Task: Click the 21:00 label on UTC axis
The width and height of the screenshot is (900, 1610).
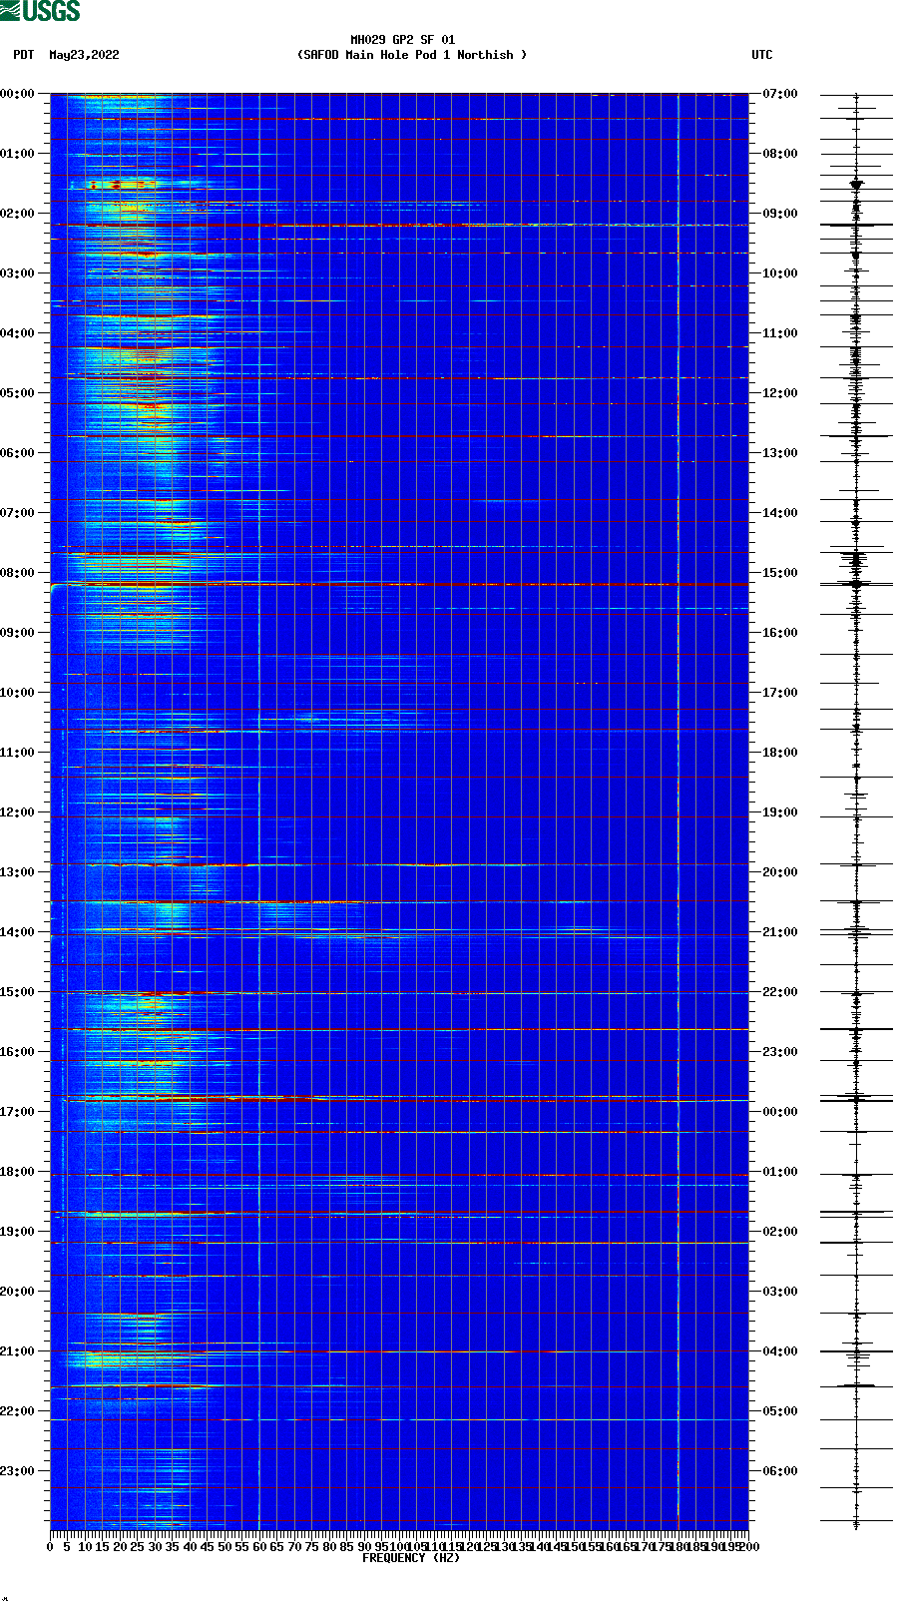Action: 780,932
